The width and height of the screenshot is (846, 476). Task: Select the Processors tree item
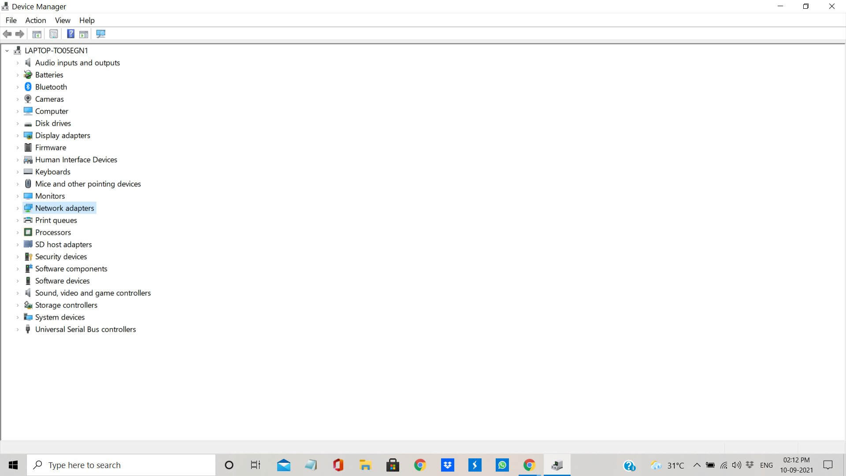(x=53, y=232)
